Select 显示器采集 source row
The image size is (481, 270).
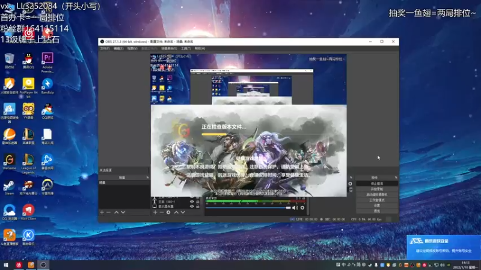[x=175, y=206]
